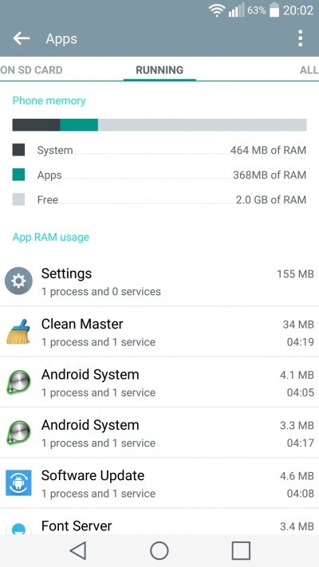
Task: Tap the Android back navigation triangle
Action: [x=78, y=550]
